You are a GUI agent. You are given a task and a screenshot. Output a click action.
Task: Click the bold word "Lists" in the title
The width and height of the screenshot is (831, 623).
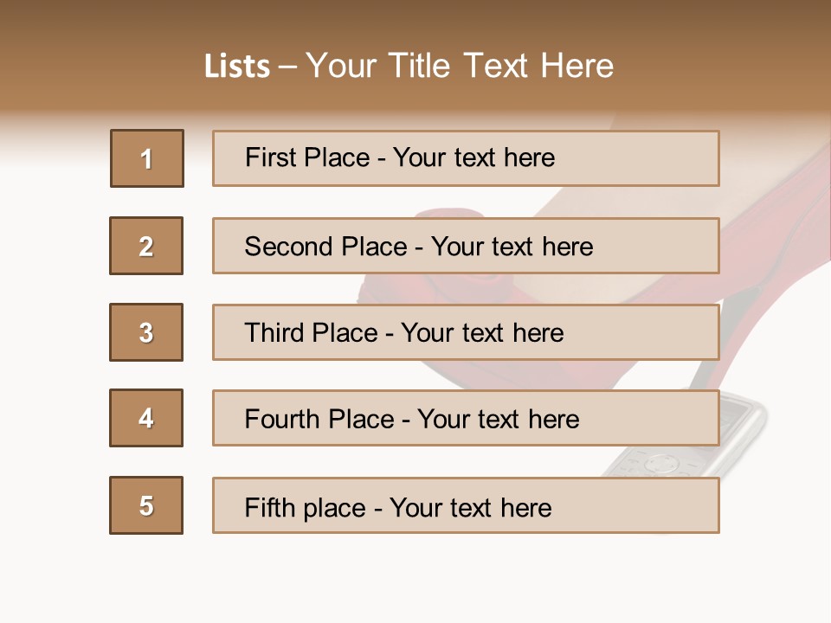[237, 67]
